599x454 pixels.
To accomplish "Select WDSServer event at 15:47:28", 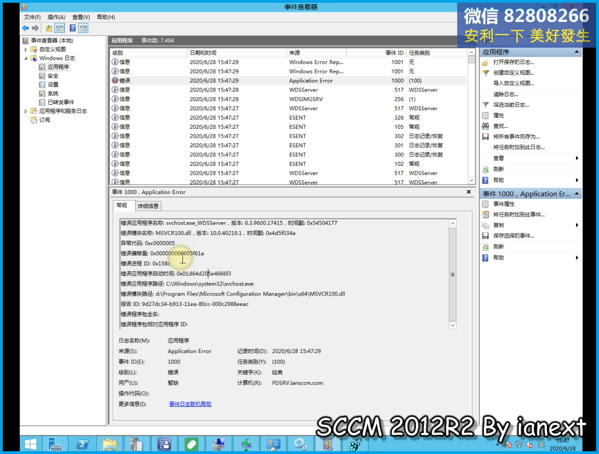I will coord(288,90).
